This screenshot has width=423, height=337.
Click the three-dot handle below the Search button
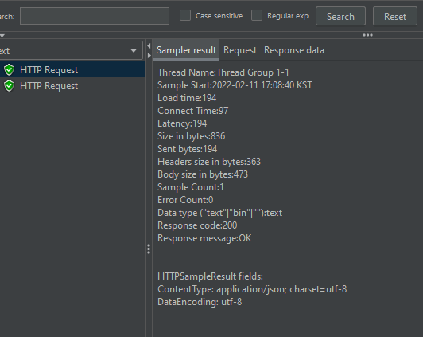[x=367, y=35]
